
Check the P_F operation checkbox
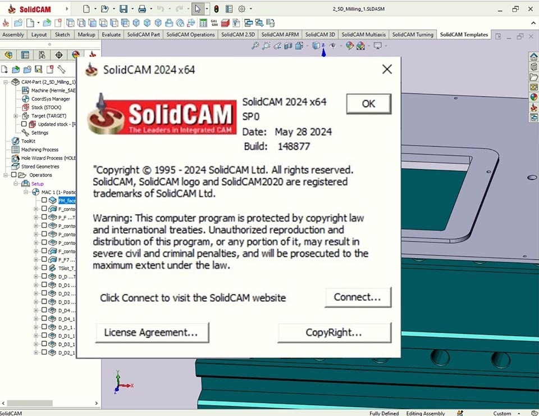[x=44, y=217]
